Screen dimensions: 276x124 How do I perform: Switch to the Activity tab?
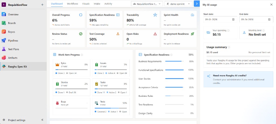pyautogui.click(x=108, y=4)
